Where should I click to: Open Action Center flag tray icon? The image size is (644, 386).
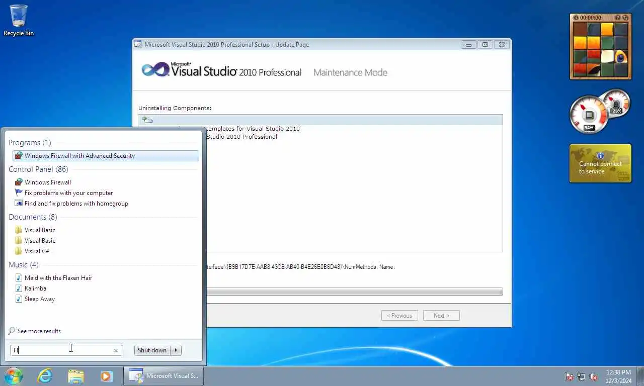pos(569,376)
